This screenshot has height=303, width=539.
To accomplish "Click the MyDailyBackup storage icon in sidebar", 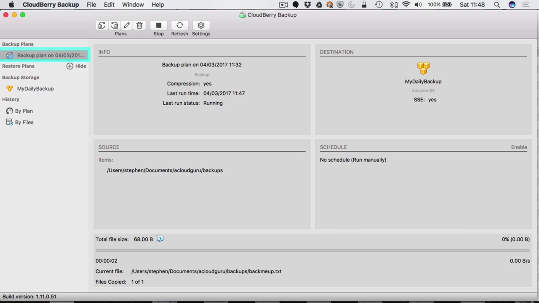I will (9, 89).
